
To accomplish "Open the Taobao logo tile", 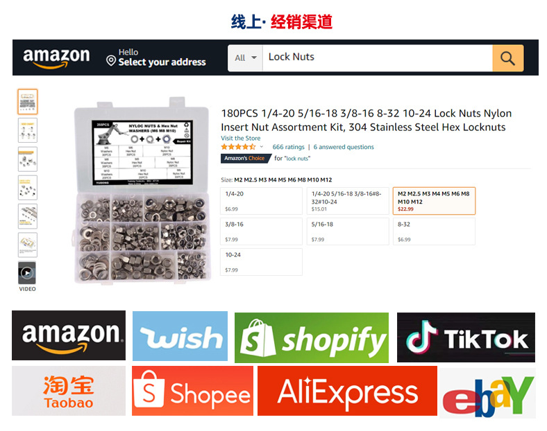I will click(69, 391).
